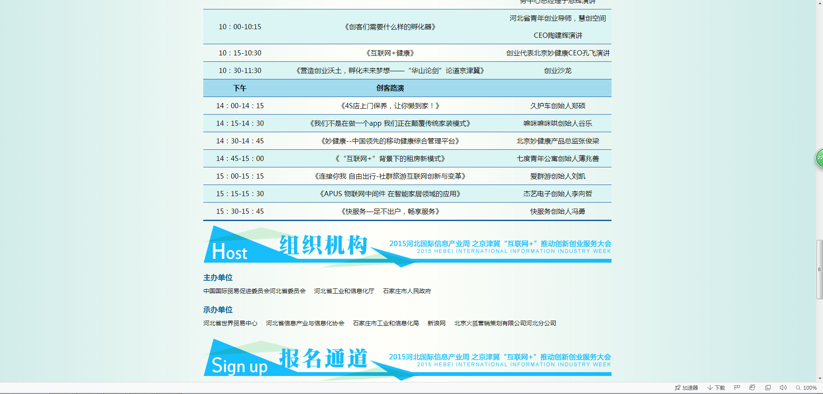The image size is (823, 394).
Task: Click scrollbar down arrow at the bottom
Action: [x=820, y=379]
